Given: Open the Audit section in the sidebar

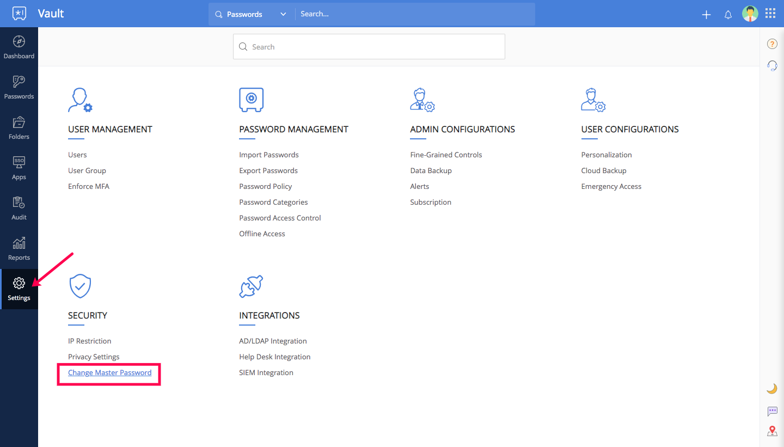Looking at the screenshot, I should (x=19, y=209).
